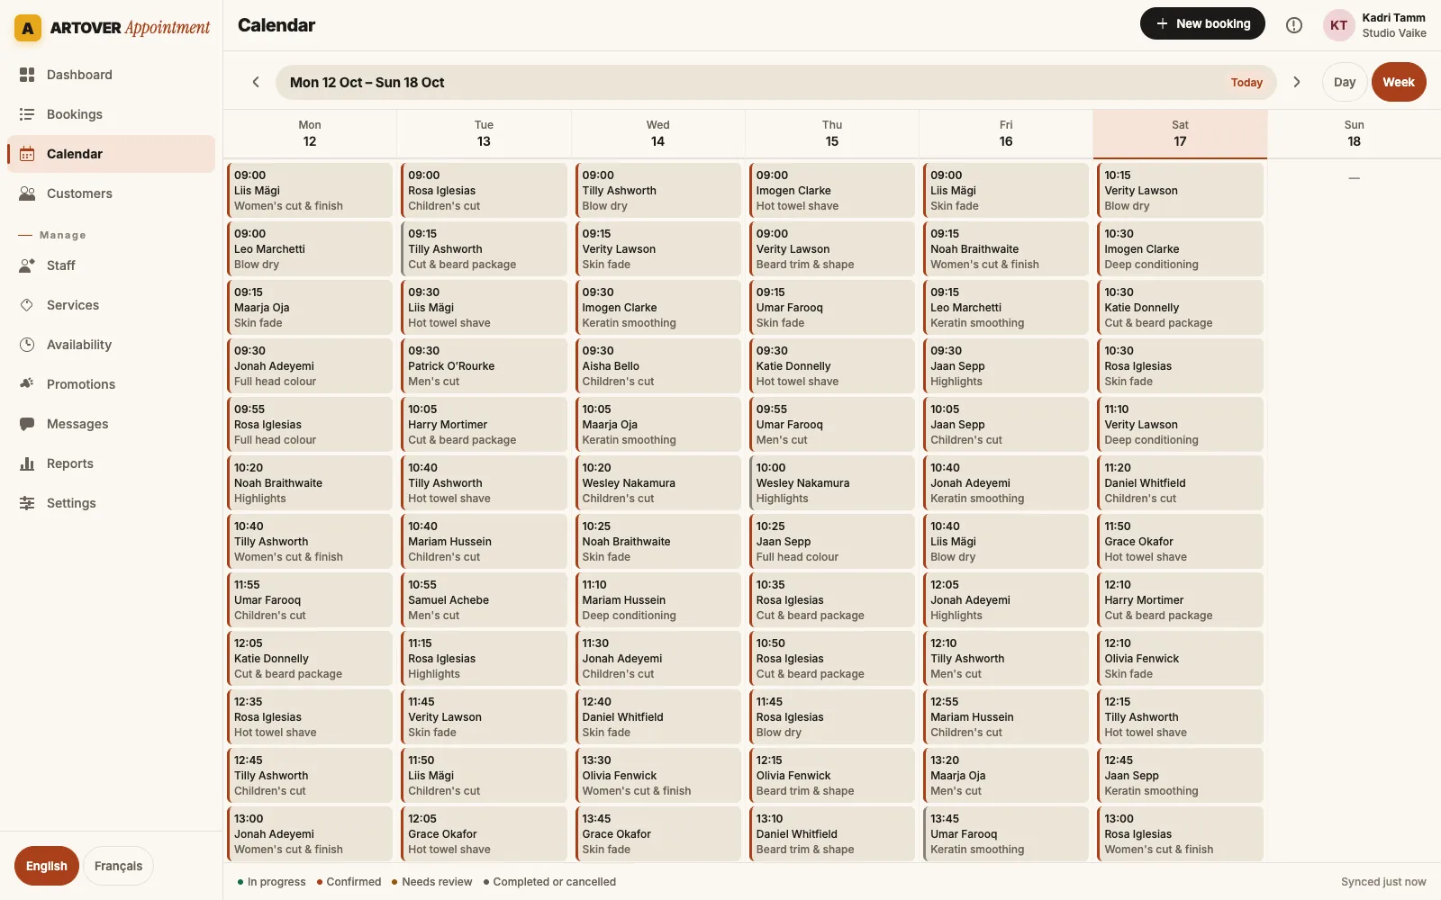This screenshot has width=1441, height=900.
Task: Click the Messages chat bubble icon
Action: click(x=27, y=424)
